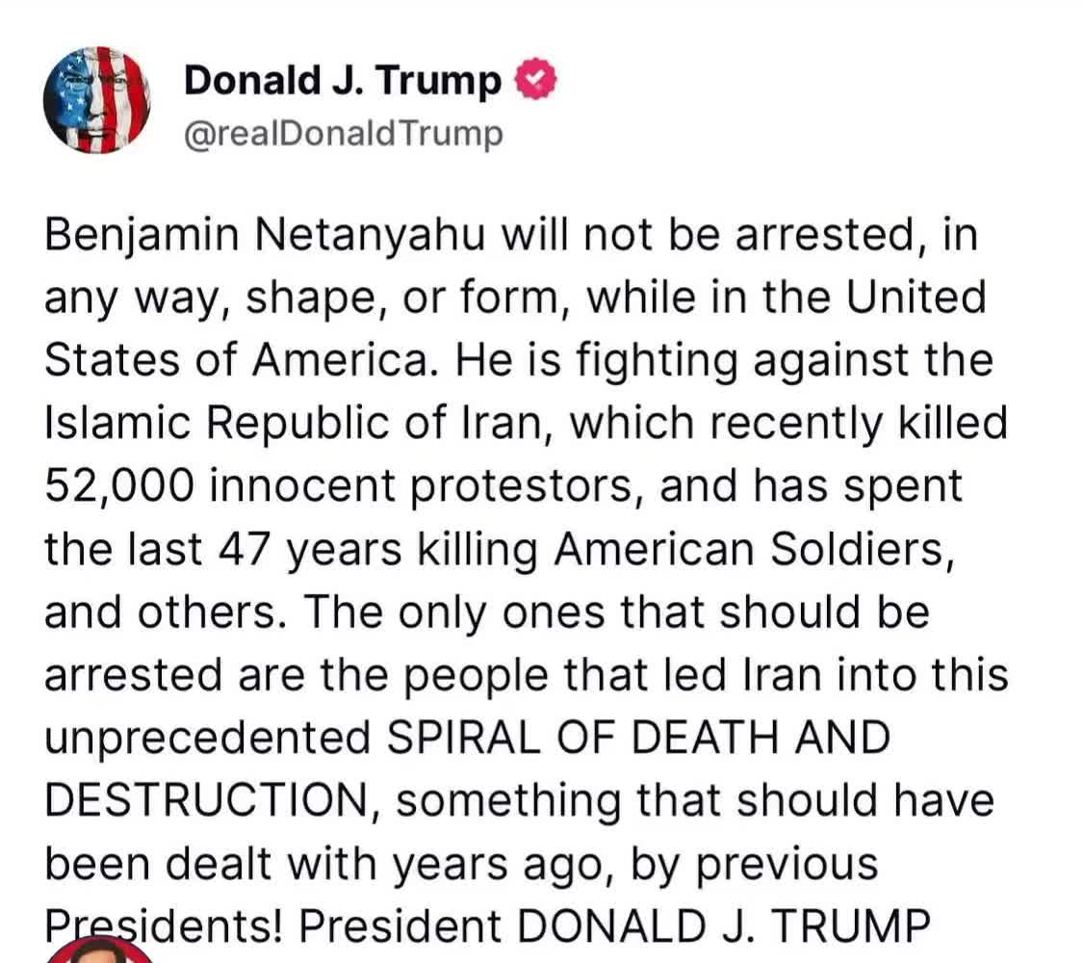Select the "President DONALD J. TRUMP" signature

[614, 925]
